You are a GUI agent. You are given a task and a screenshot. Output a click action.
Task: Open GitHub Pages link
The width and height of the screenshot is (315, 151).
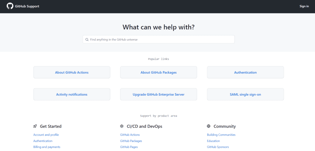tap(129, 147)
